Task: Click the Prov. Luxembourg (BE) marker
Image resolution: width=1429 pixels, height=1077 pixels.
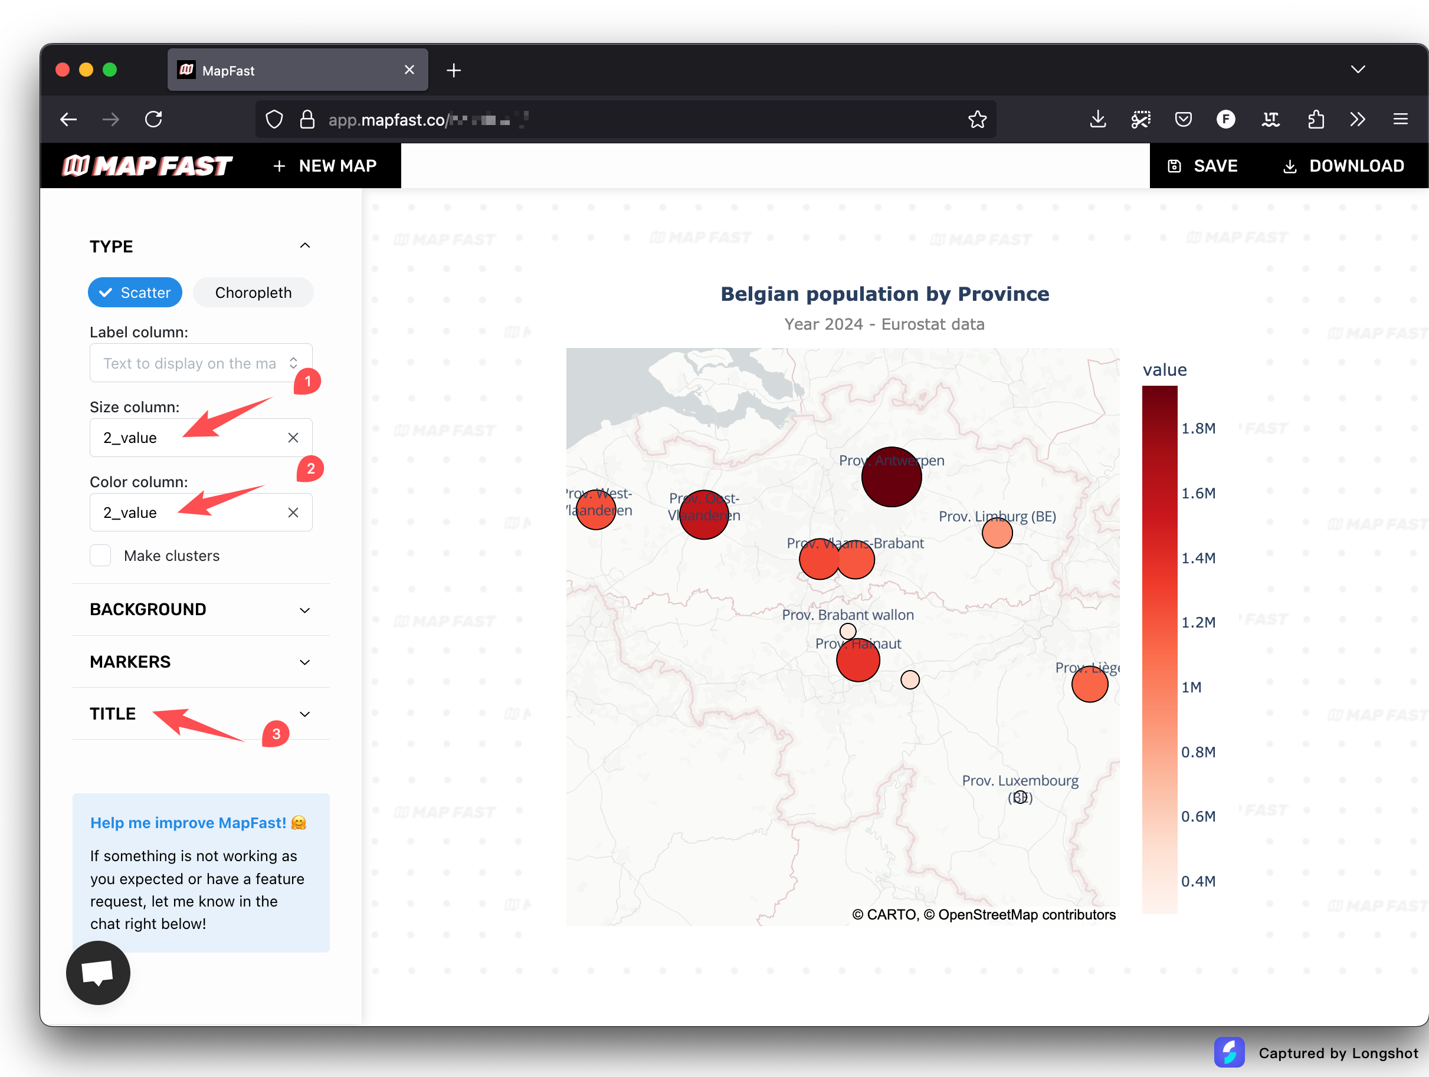Action: 1020,797
